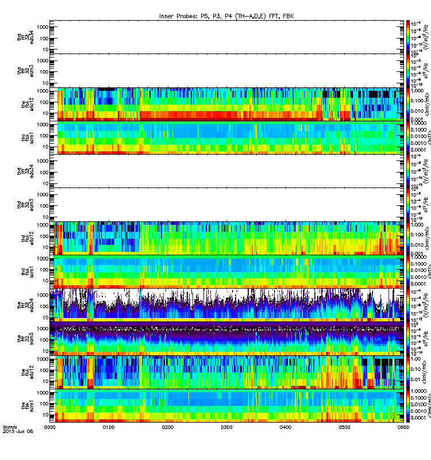This screenshot has width=431, height=460.
Task: Select the 'the fbk edc12' y-axis label
Action: pos(28,372)
